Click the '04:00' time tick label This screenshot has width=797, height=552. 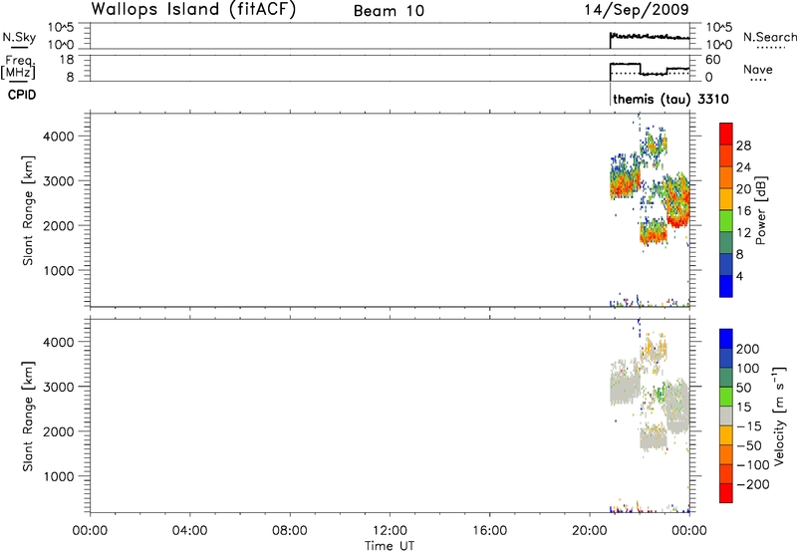pos(189,531)
